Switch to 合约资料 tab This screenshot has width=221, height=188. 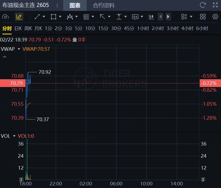pos(103,5)
